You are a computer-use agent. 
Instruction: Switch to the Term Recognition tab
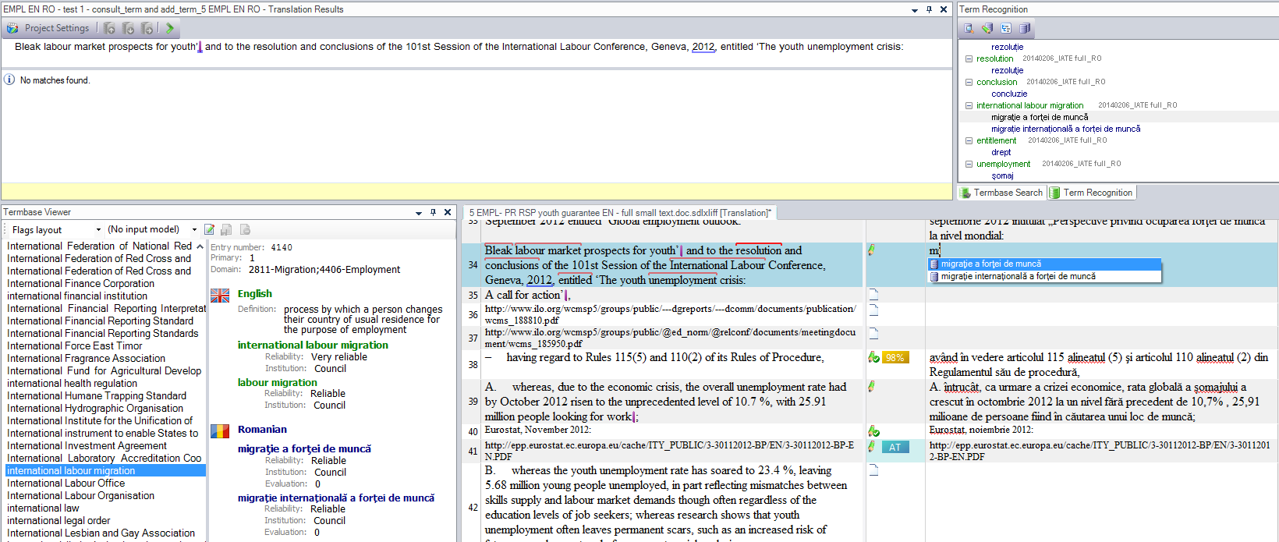click(x=1091, y=193)
